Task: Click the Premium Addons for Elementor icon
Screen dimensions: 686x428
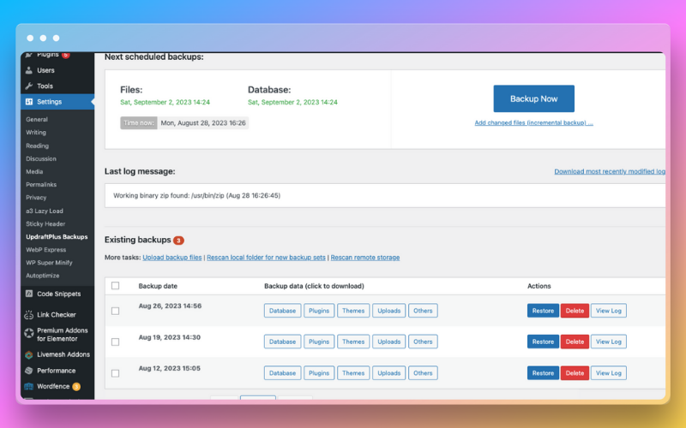Action: pyautogui.click(x=29, y=333)
